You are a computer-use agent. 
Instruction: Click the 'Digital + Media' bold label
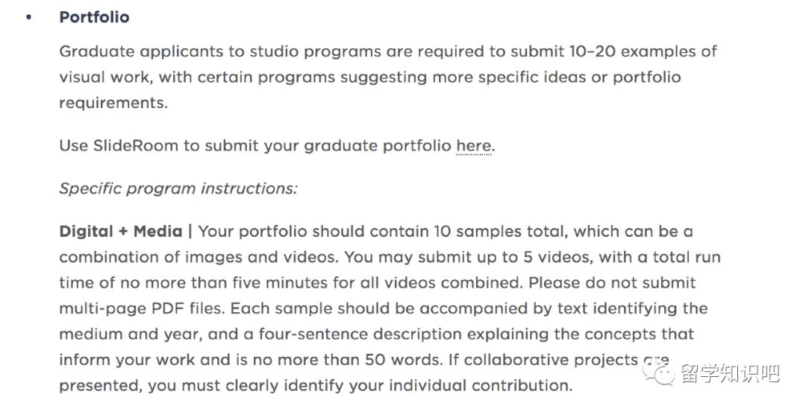coord(121,232)
